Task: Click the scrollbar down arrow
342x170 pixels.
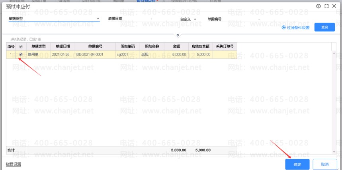Action: [x=334, y=152]
